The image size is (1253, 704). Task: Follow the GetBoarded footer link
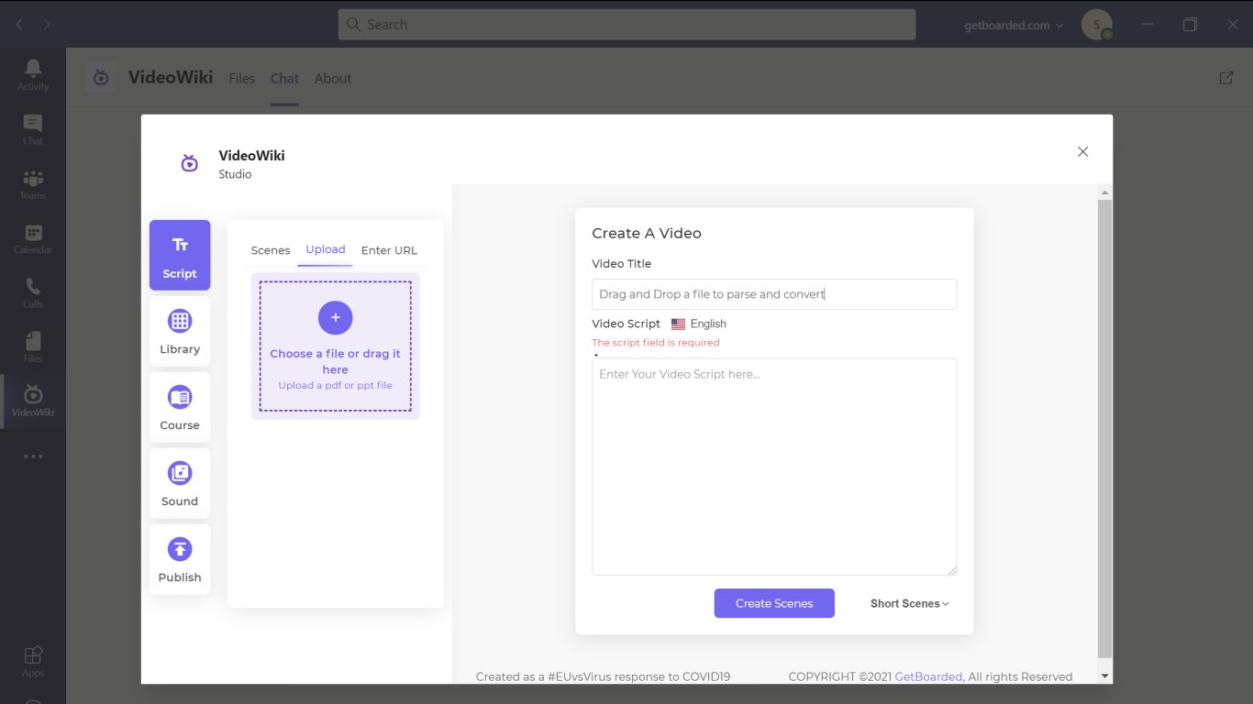[x=928, y=676]
